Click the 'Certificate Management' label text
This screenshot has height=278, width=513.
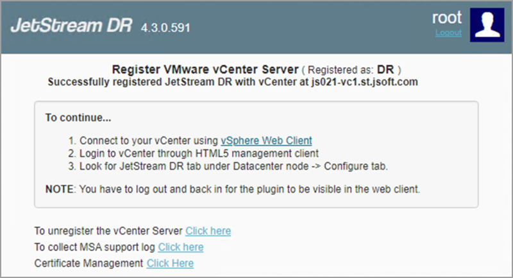(x=89, y=263)
